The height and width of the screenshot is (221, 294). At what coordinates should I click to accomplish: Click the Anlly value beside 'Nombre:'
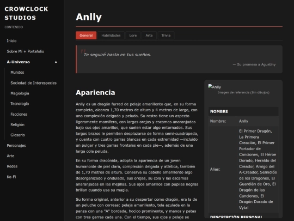click(x=243, y=121)
